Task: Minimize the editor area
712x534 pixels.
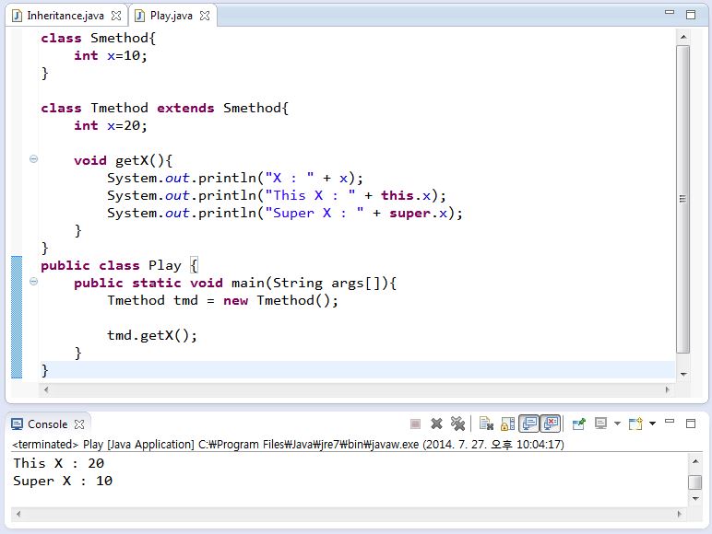Action: click(x=670, y=12)
